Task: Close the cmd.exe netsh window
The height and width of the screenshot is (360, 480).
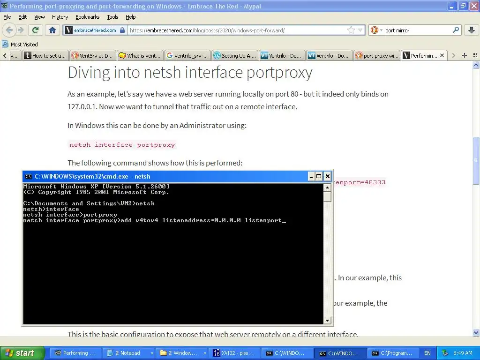Action: [328, 176]
